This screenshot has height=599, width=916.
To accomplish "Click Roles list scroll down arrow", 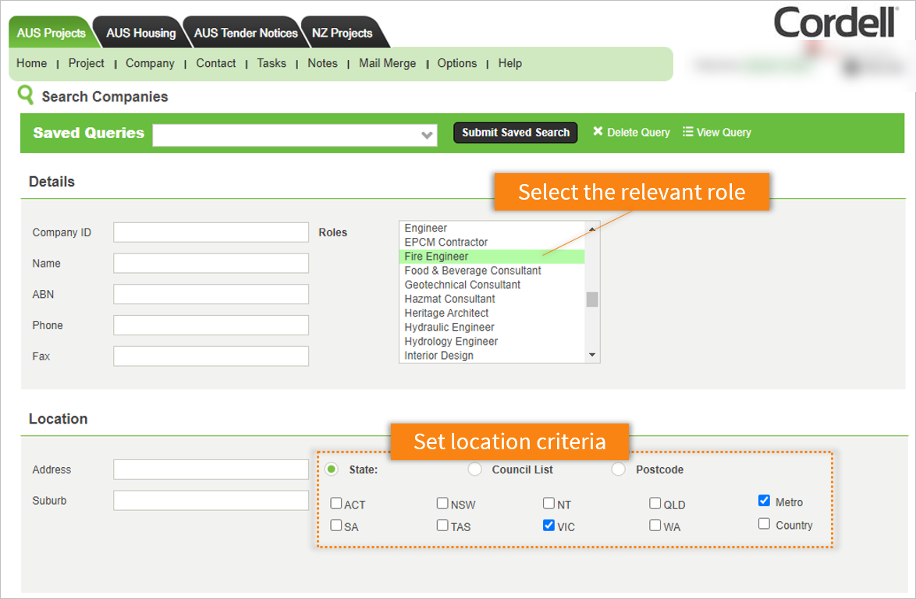I will (x=591, y=355).
